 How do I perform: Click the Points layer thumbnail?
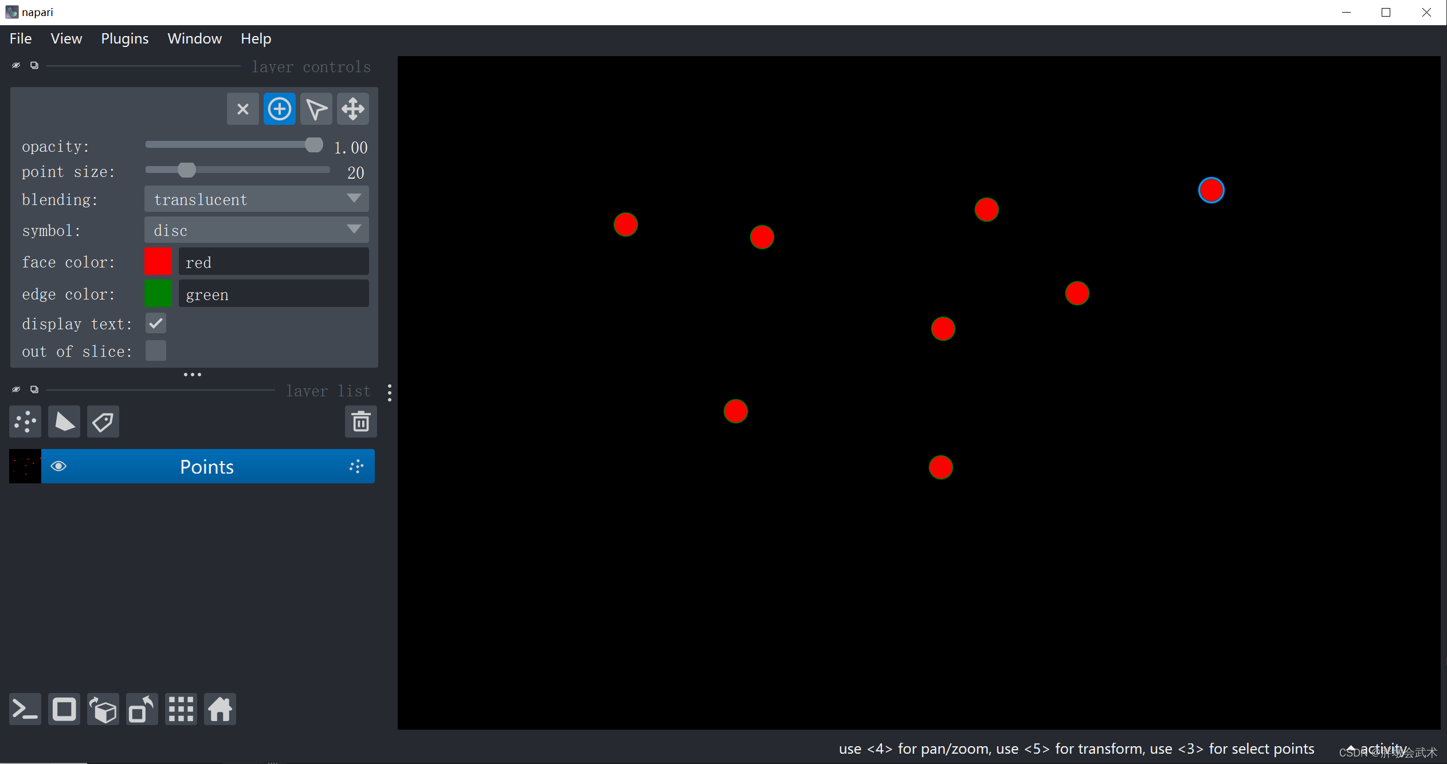pyautogui.click(x=25, y=466)
